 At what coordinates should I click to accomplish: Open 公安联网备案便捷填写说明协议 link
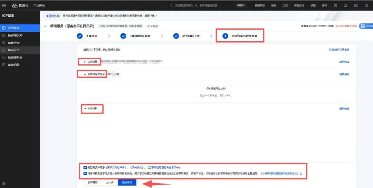click(x=279, y=174)
